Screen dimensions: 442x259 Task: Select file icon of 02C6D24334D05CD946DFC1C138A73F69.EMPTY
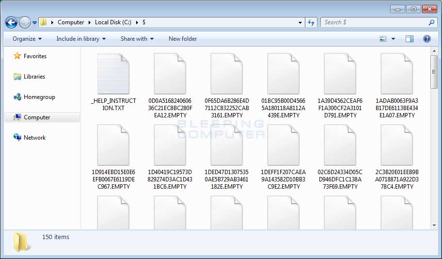pyautogui.click(x=340, y=145)
